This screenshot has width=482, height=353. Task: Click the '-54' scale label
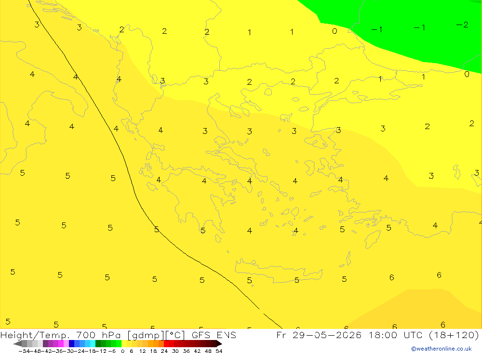click(24, 351)
